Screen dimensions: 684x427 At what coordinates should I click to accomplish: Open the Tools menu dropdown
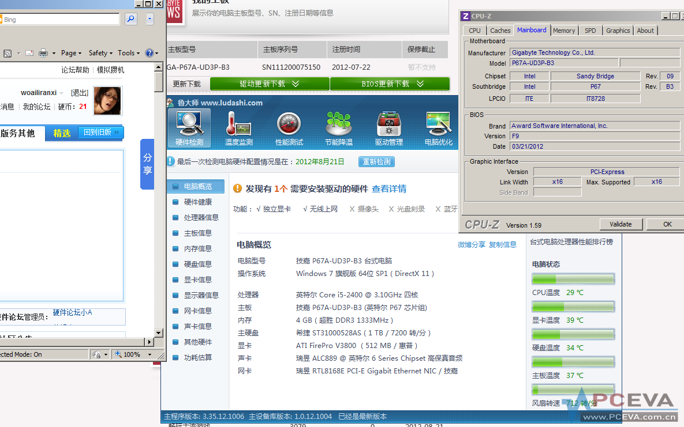(x=129, y=53)
